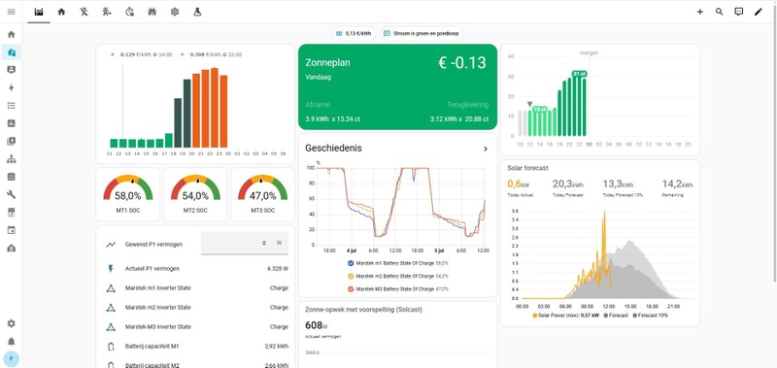777x368 pixels.
Task: Open the hamburger sidebar menu
Action: [x=12, y=12]
